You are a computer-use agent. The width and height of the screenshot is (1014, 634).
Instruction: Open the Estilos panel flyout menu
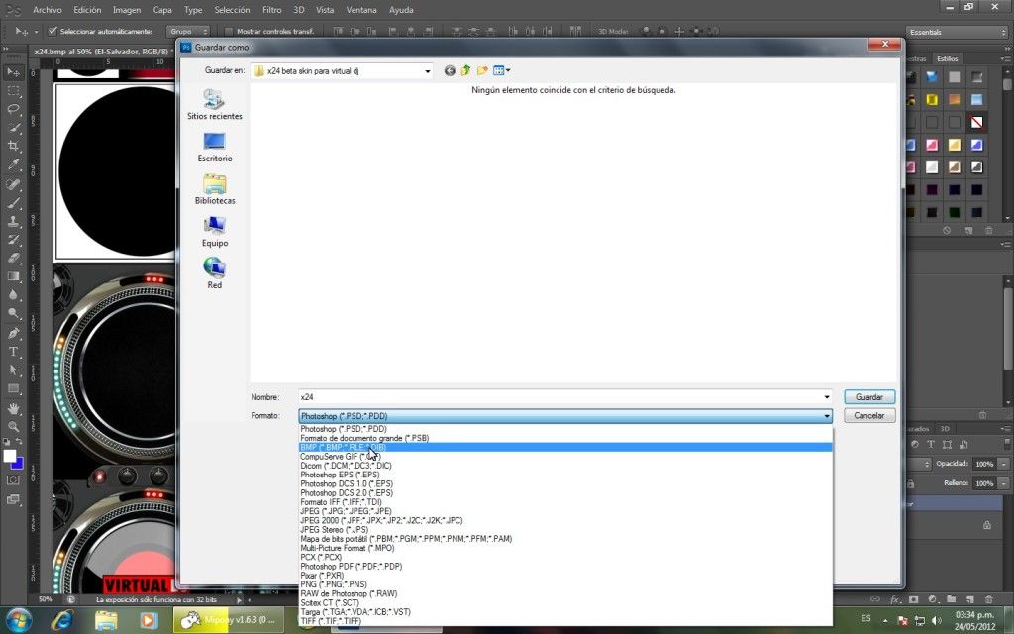(1006, 58)
